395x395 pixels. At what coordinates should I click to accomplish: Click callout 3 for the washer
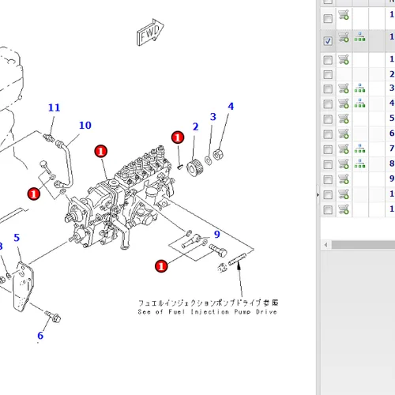[x=213, y=117]
